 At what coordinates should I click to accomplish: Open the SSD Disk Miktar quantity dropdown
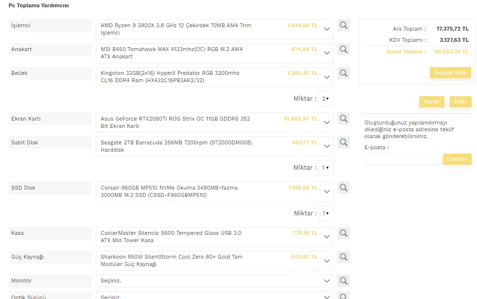(326, 213)
